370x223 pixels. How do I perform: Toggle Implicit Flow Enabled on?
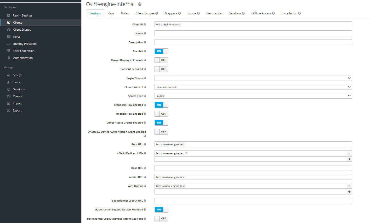click(x=161, y=114)
